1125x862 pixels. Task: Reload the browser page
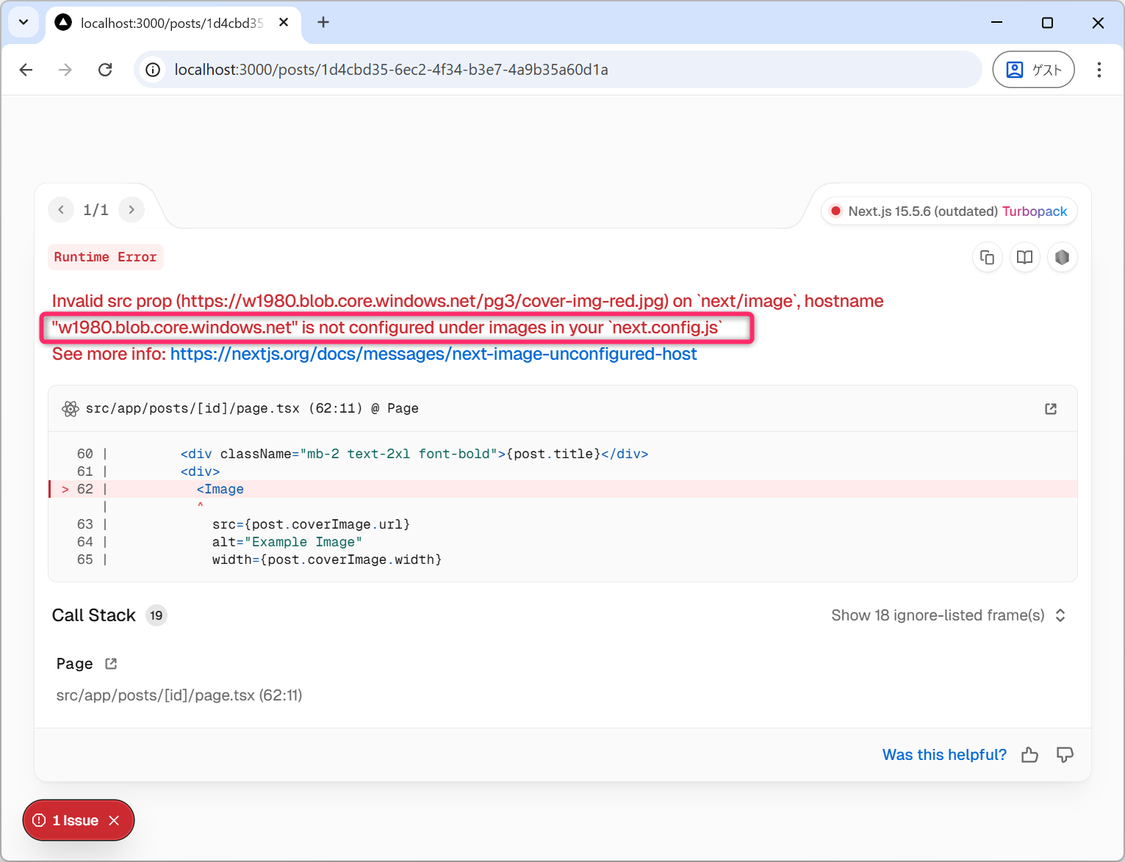point(105,70)
